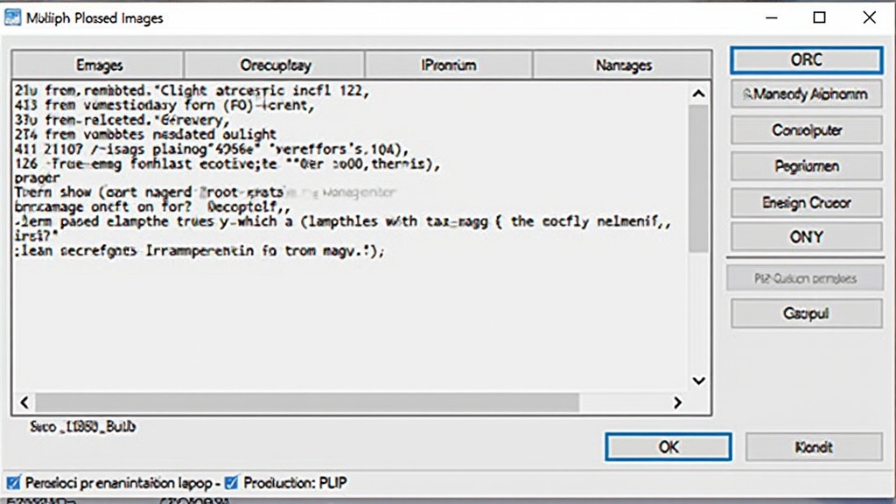Toggle the "Production: PLIP" checkbox
Screen dimensions: 896x504
pyautogui.click(x=232, y=483)
